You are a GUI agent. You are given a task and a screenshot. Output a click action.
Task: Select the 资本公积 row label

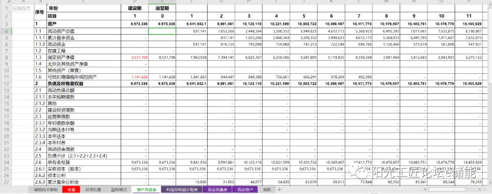83,175
